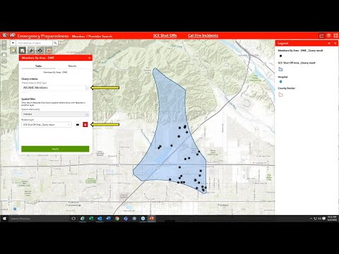The width and height of the screenshot is (339, 254).
Task: Click the default extent home button
Action: (x=4, y=54)
